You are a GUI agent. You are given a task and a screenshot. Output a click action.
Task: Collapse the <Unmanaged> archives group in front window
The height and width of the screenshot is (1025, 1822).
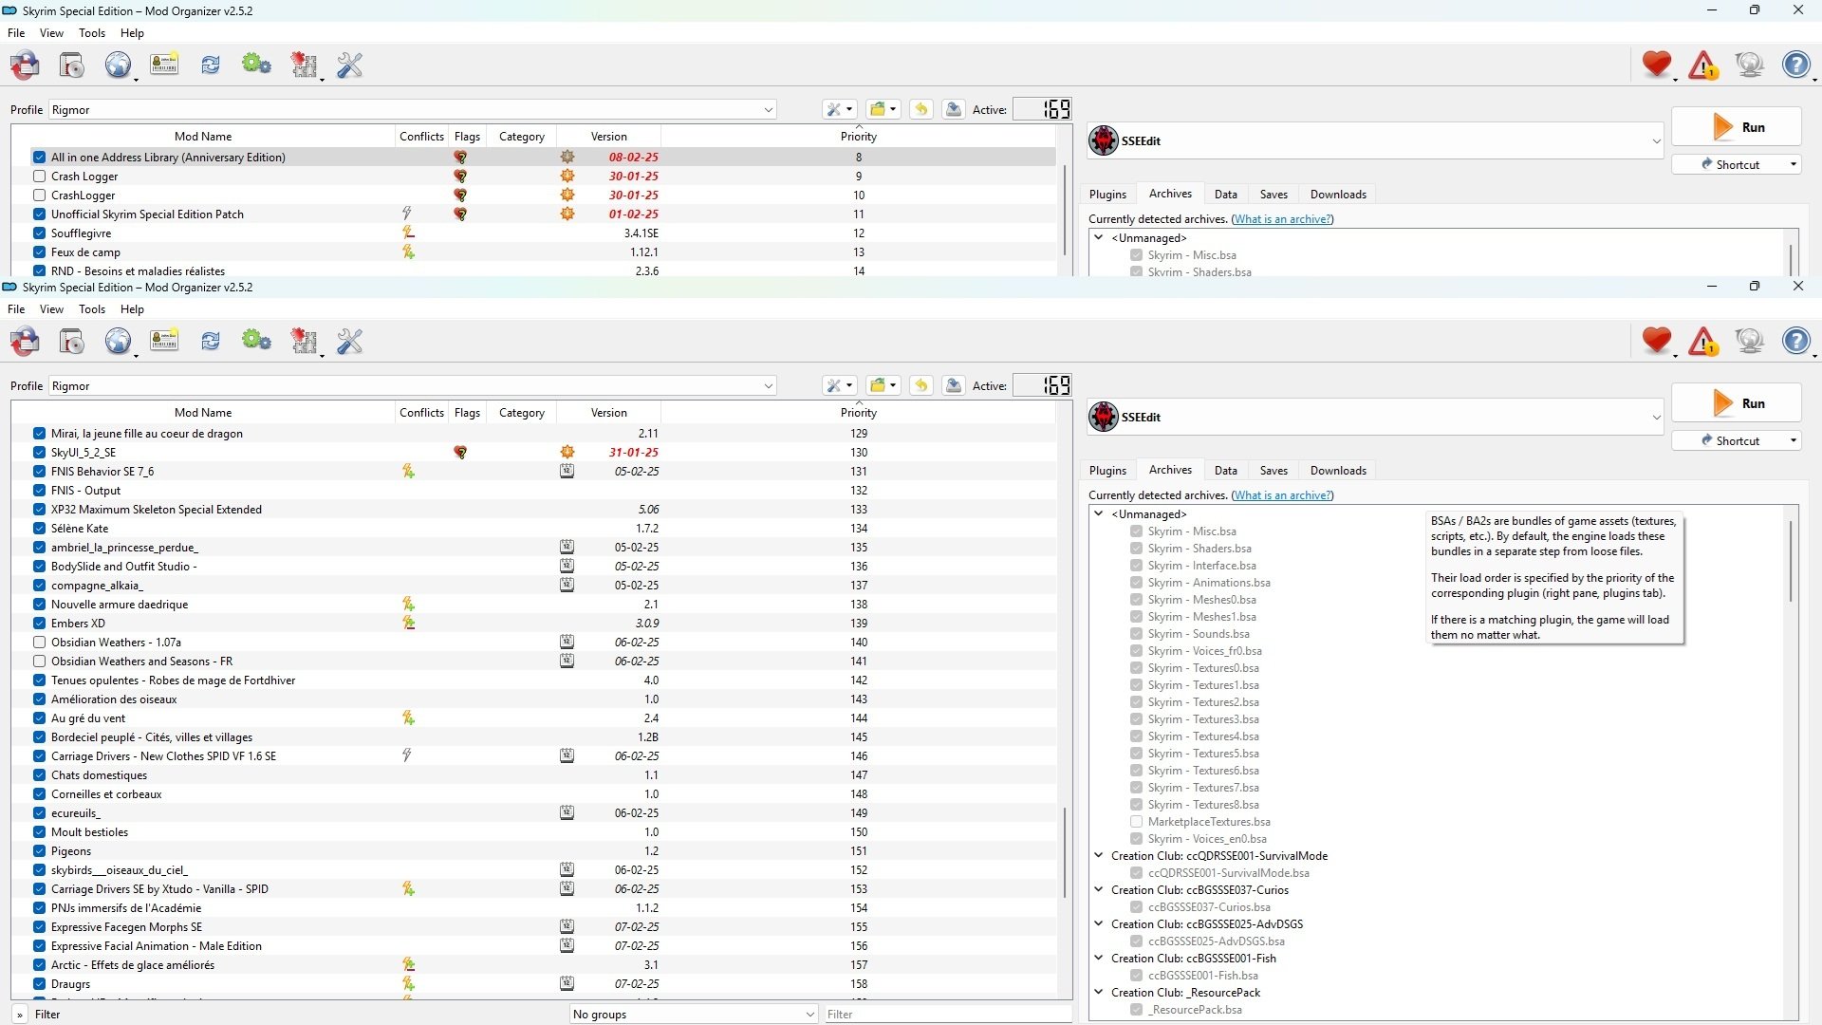[x=1099, y=513]
